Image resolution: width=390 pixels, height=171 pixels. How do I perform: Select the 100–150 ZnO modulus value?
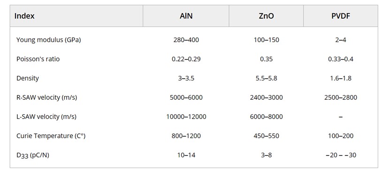point(266,40)
